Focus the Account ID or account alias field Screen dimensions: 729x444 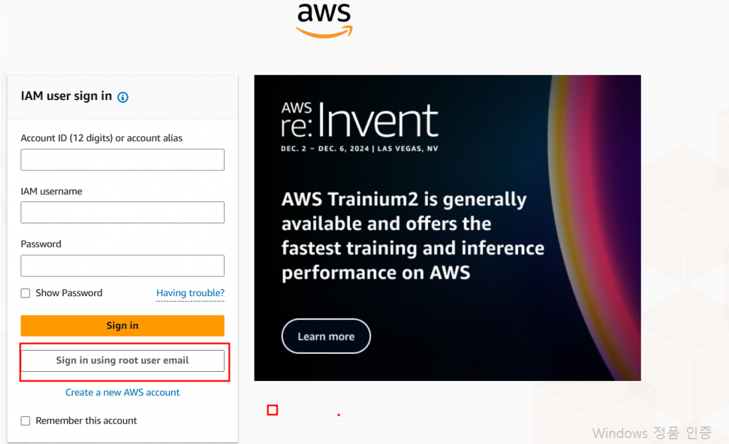click(123, 160)
